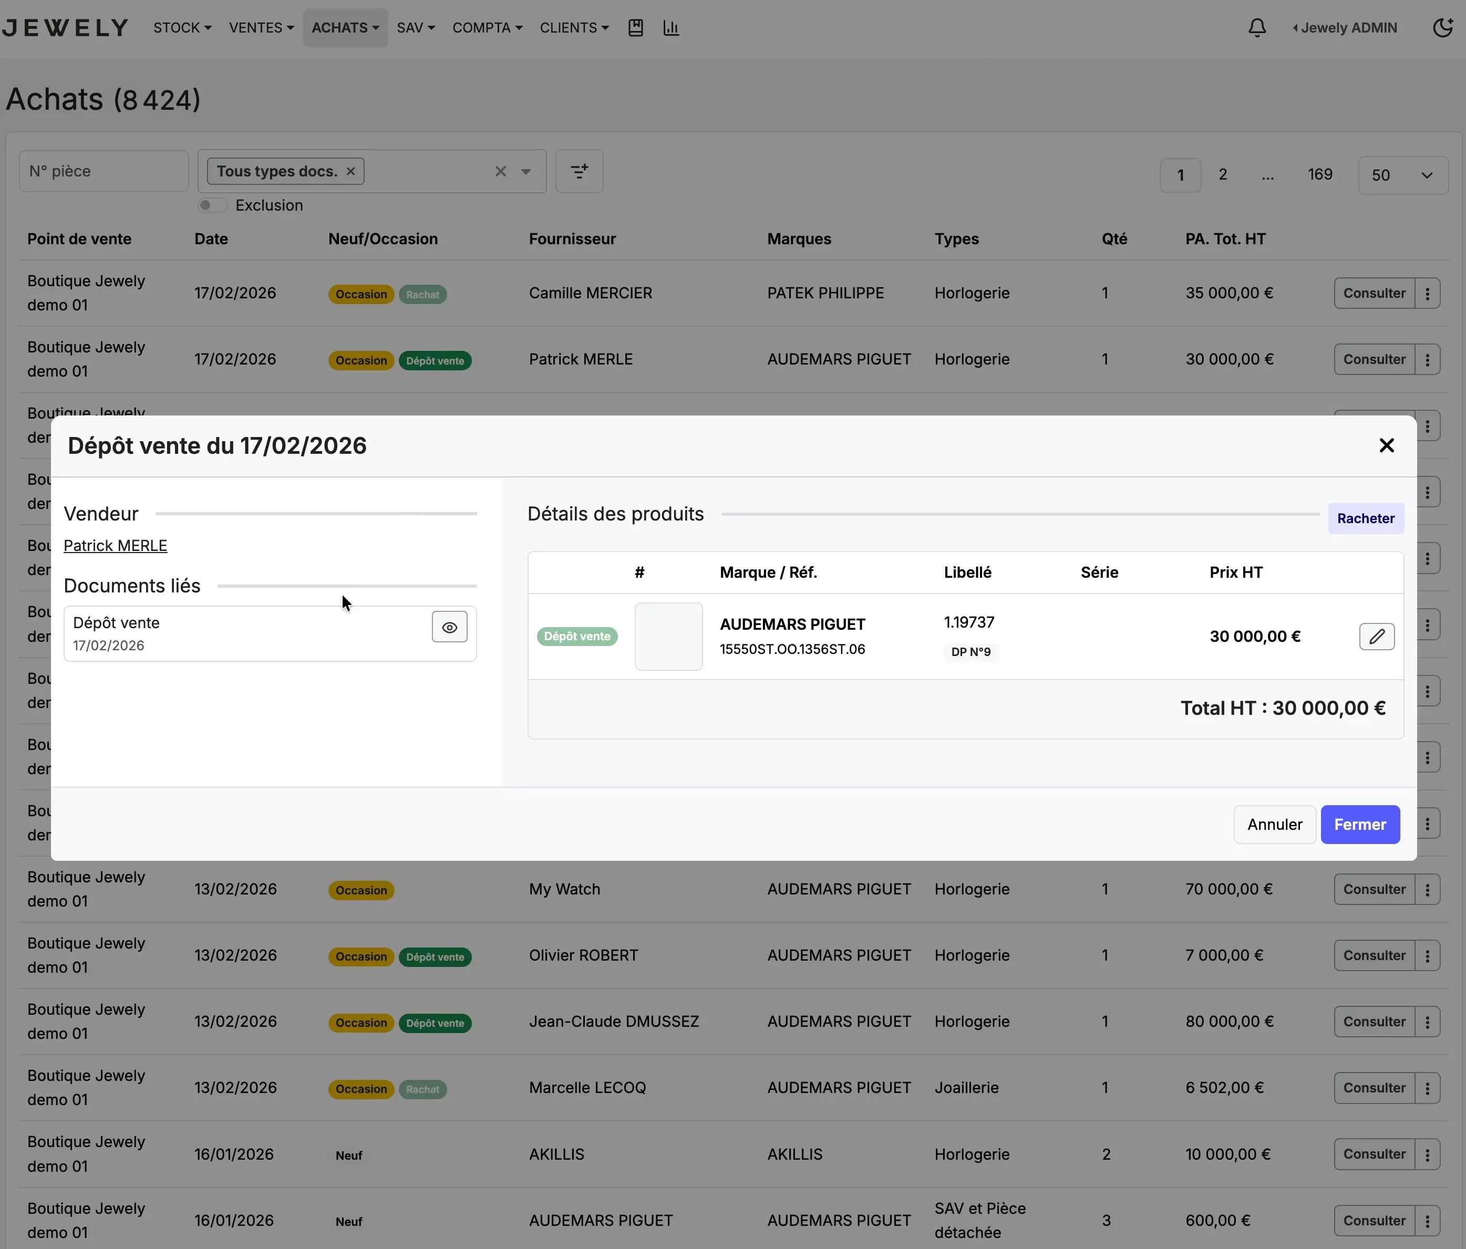1466x1249 pixels.
Task: Open the notifications bell
Action: (1256, 28)
